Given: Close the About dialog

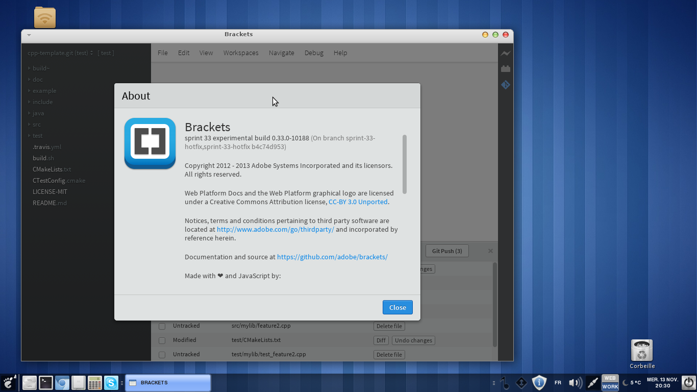Looking at the screenshot, I should click(397, 307).
